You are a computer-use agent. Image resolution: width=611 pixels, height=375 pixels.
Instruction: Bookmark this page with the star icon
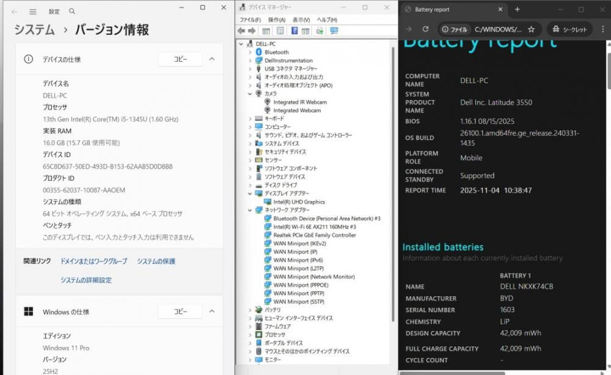click(x=531, y=29)
